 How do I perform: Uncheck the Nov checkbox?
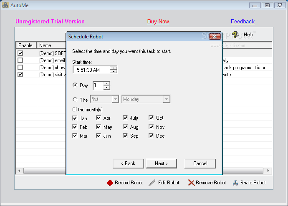(151, 127)
